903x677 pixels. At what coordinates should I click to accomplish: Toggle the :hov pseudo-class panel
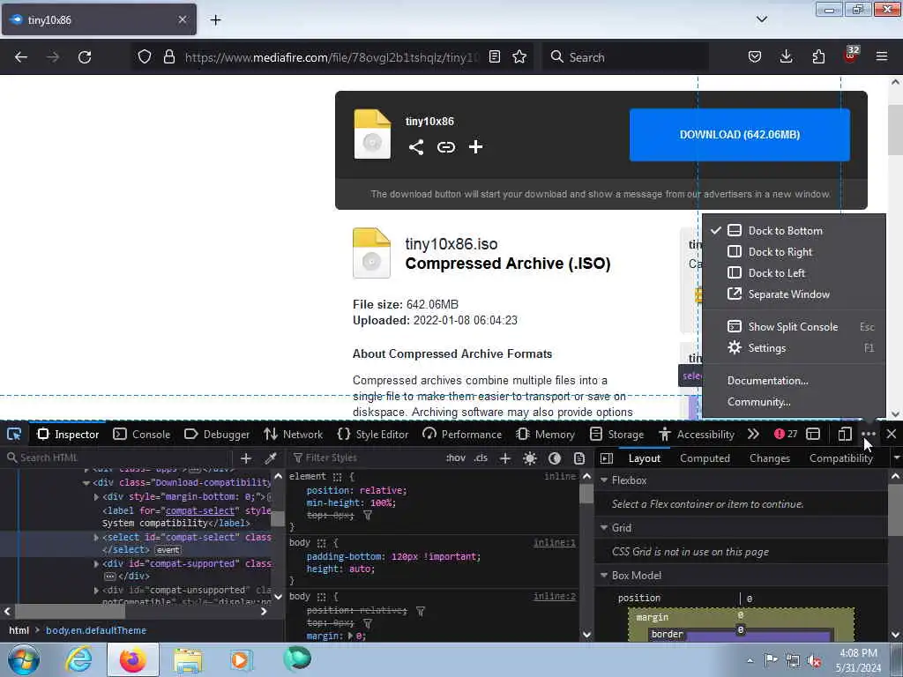[456, 458]
